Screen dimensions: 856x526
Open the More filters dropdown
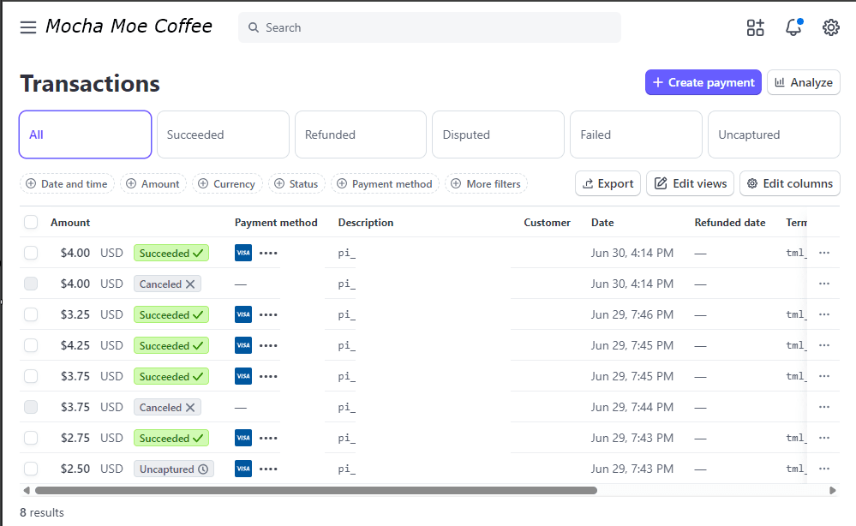(x=486, y=183)
